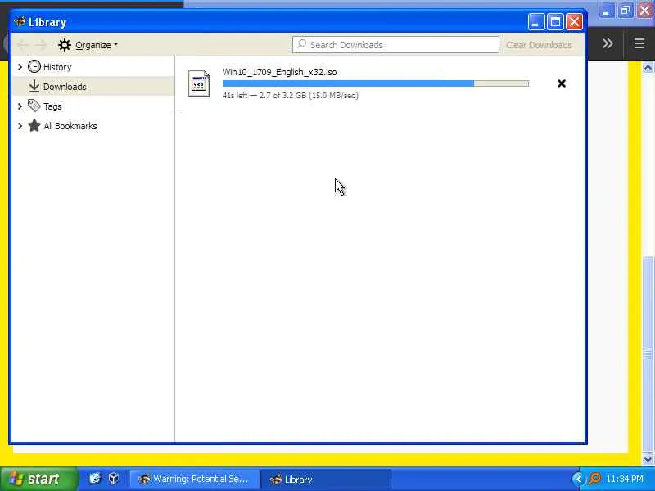The width and height of the screenshot is (655, 491).
Task: Open the Windows Start menu
Action: coord(38,479)
